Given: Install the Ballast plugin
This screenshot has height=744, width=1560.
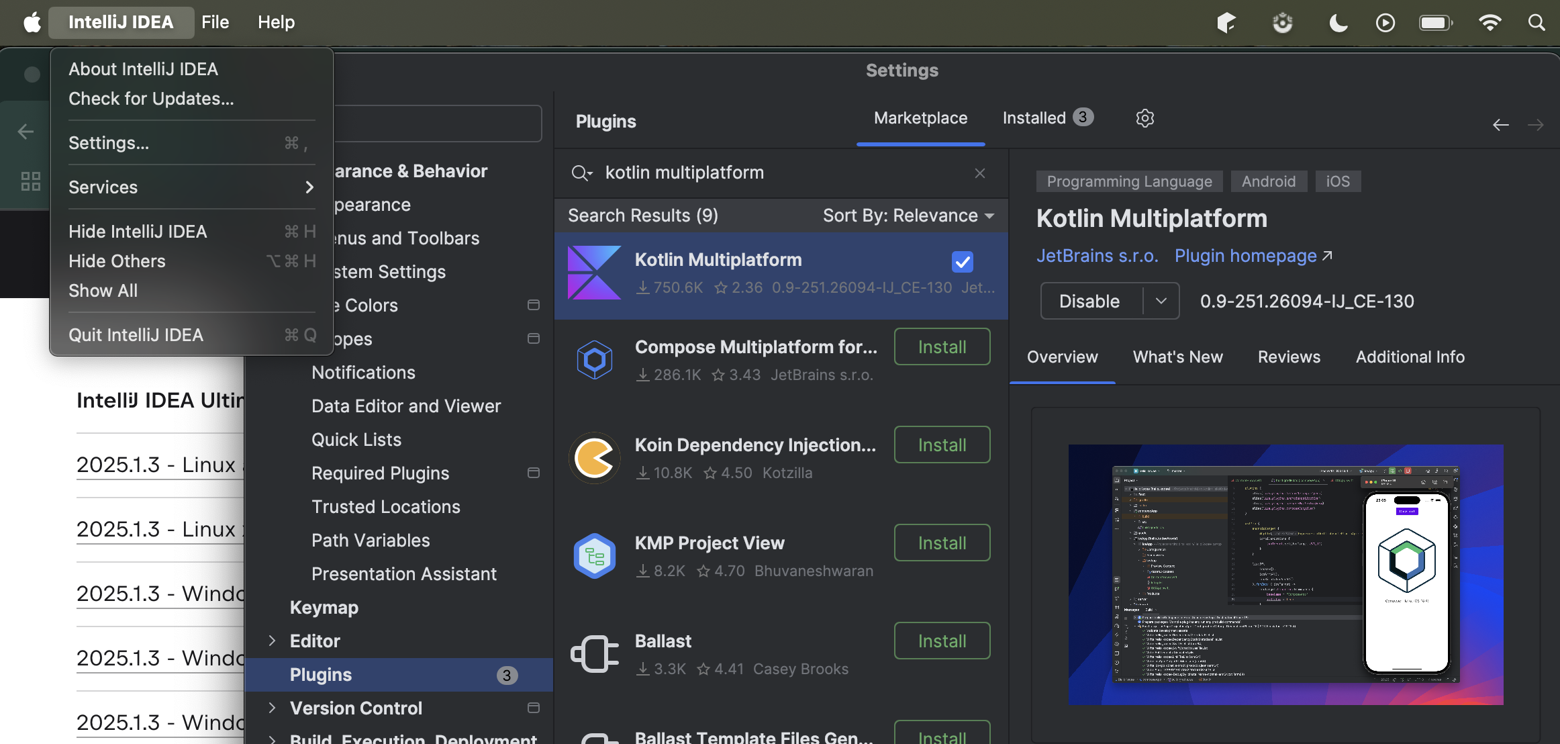Looking at the screenshot, I should point(942,641).
